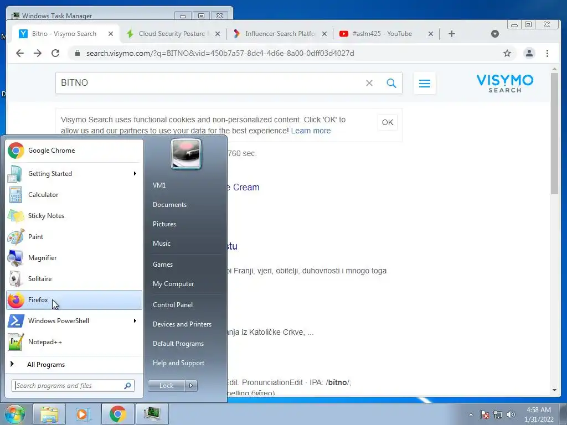Open shutdown options arrow next to Lock
This screenshot has width=567, height=425.
coord(191,386)
